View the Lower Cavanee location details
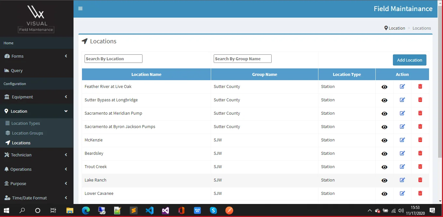443x217 pixels. [384, 194]
